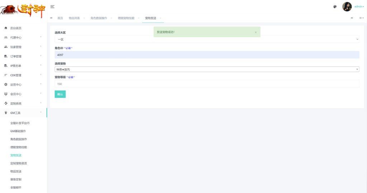Image resolution: width=367 pixels, height=193 pixels.
Task: Click the 玩家管理 people icon
Action: coord(6,47)
